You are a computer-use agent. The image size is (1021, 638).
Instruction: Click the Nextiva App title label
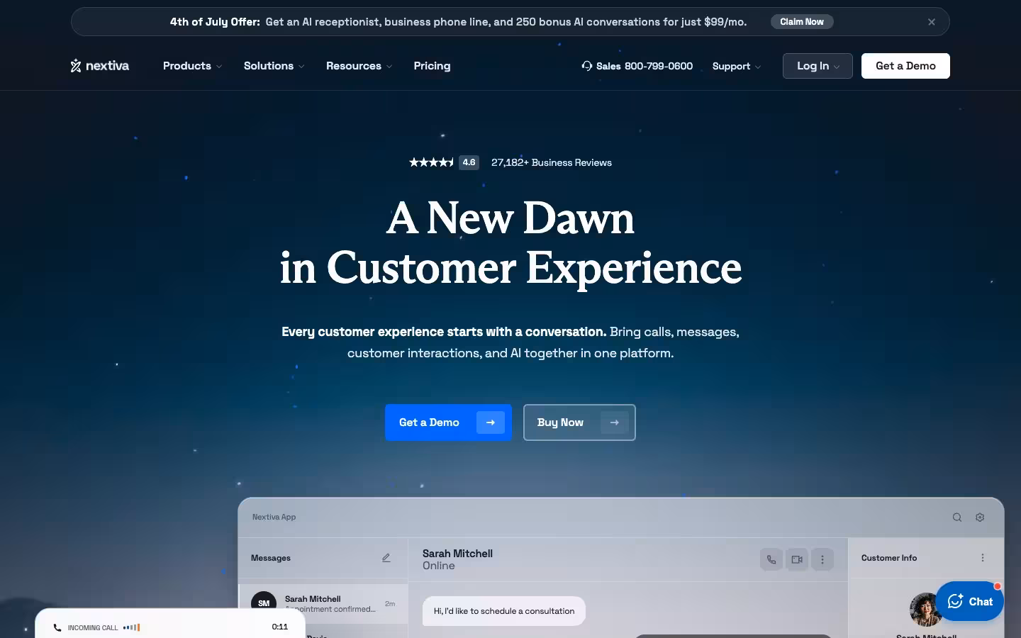274,517
